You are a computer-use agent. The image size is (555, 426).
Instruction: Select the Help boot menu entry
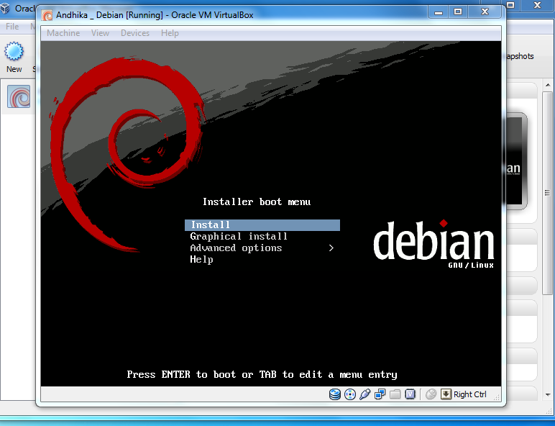pyautogui.click(x=201, y=260)
